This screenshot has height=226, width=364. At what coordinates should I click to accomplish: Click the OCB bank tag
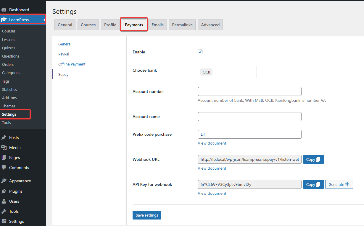coord(206,72)
